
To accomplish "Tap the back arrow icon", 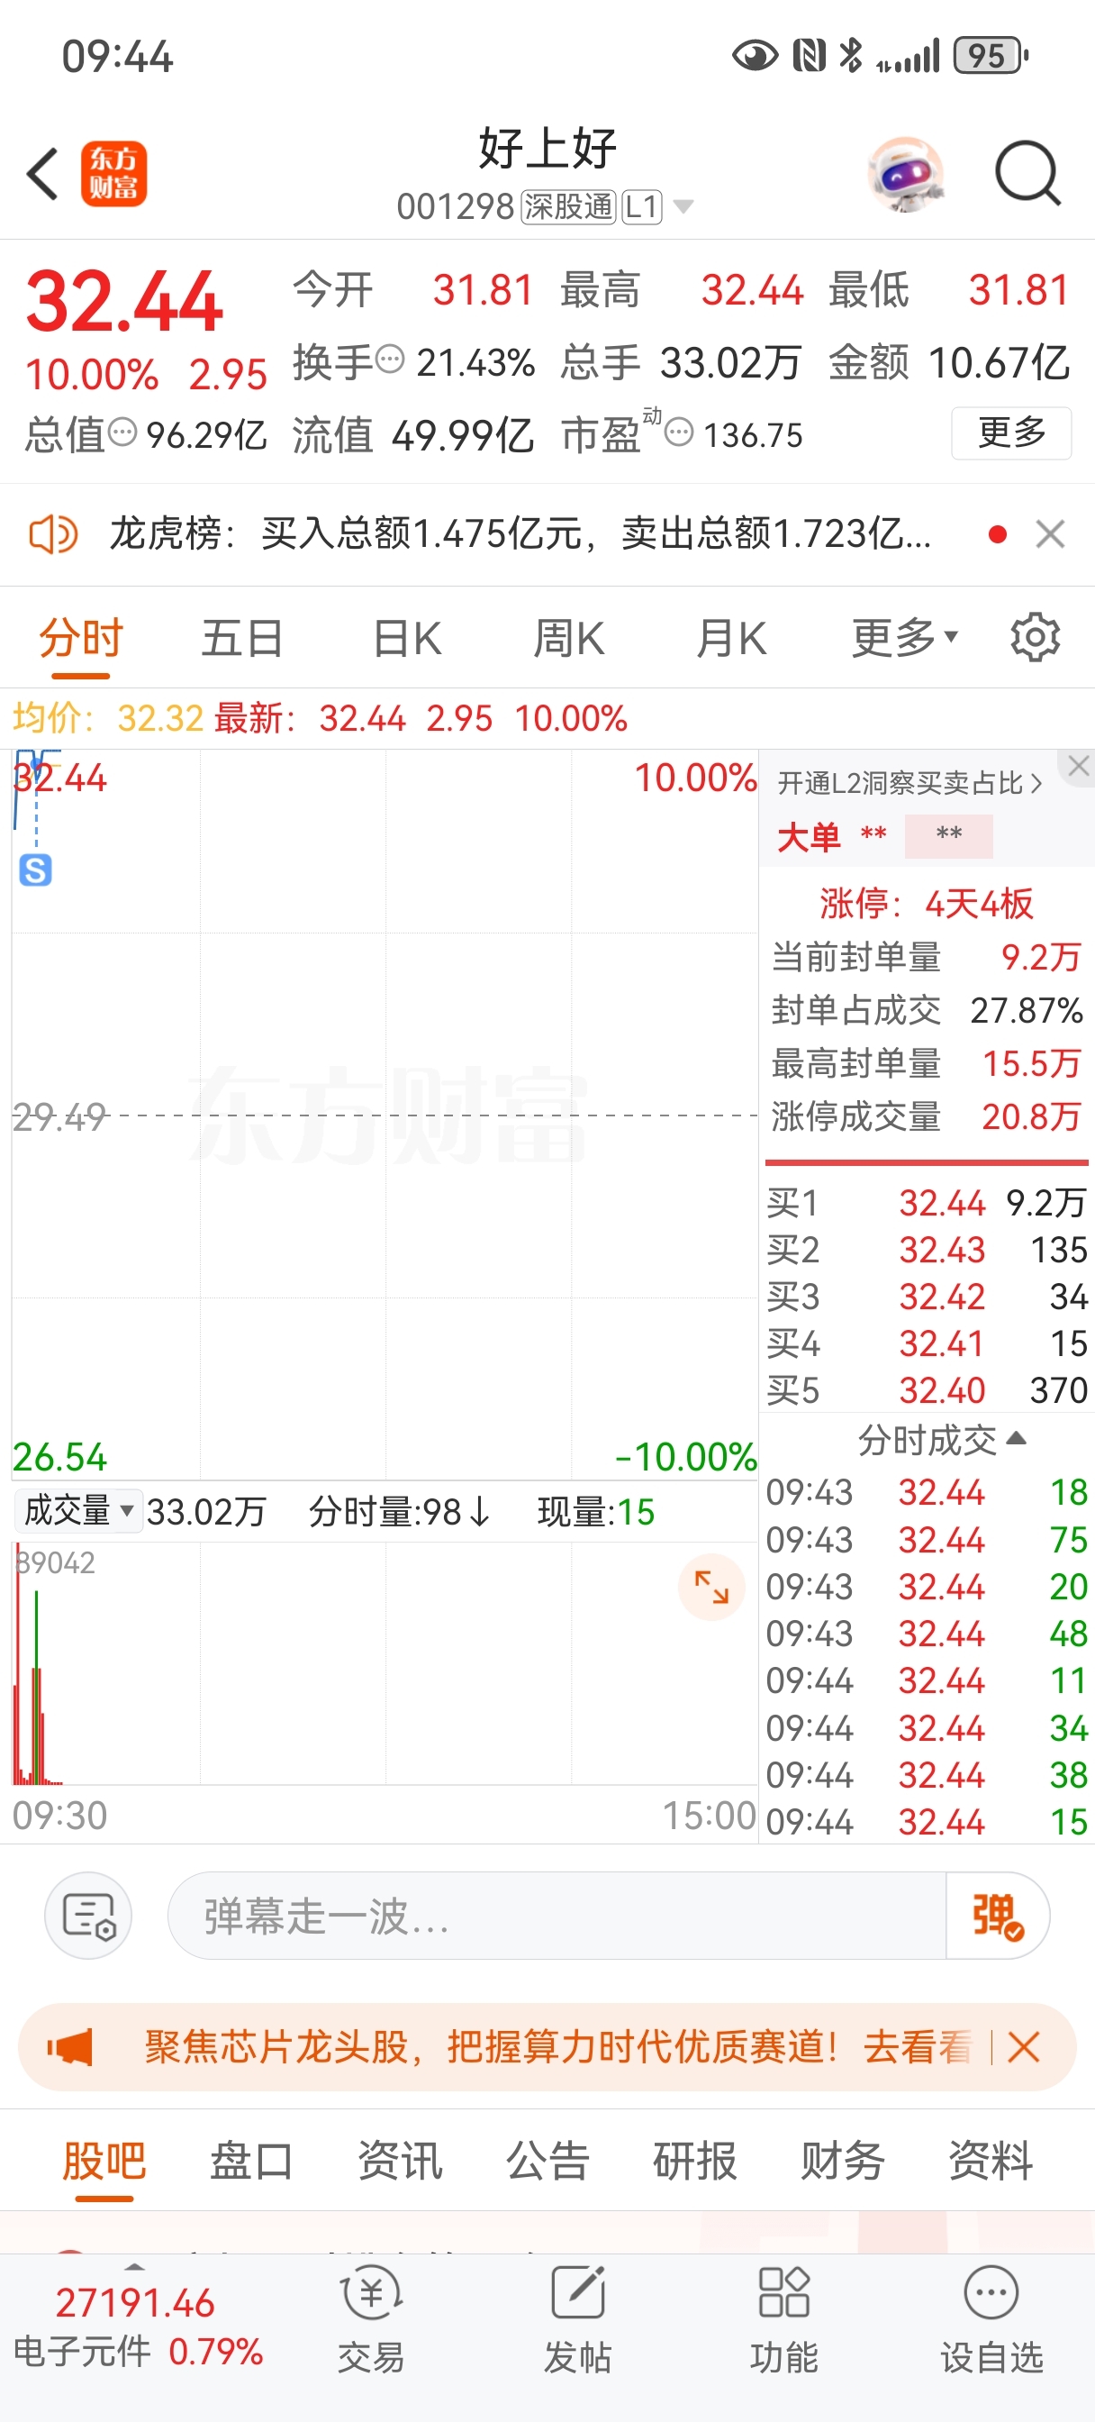I will (43, 174).
